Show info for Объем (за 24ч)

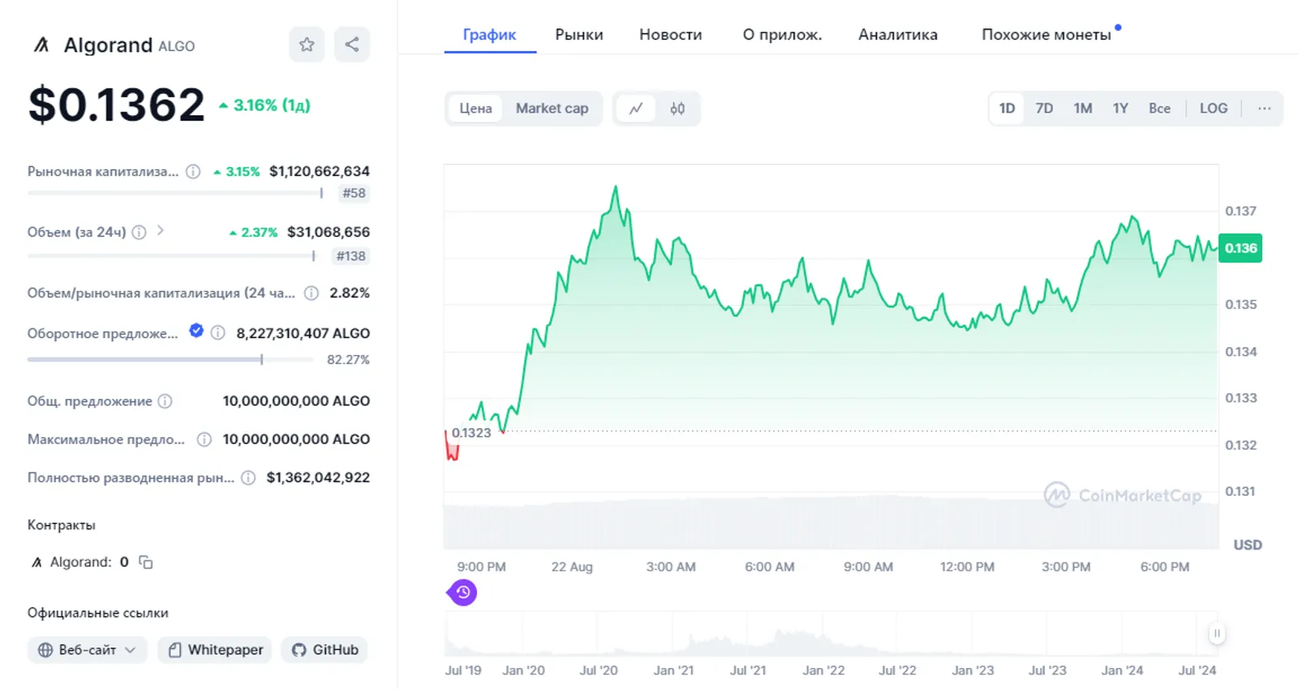click(x=140, y=232)
